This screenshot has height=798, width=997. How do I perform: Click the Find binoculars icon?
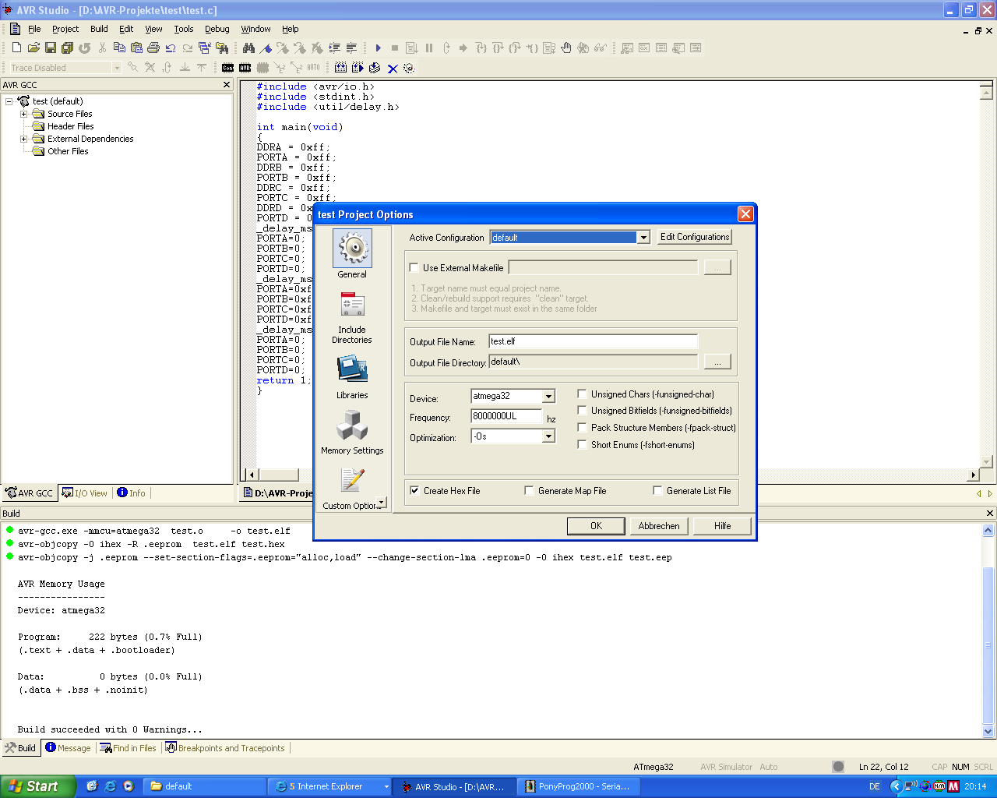(248, 48)
